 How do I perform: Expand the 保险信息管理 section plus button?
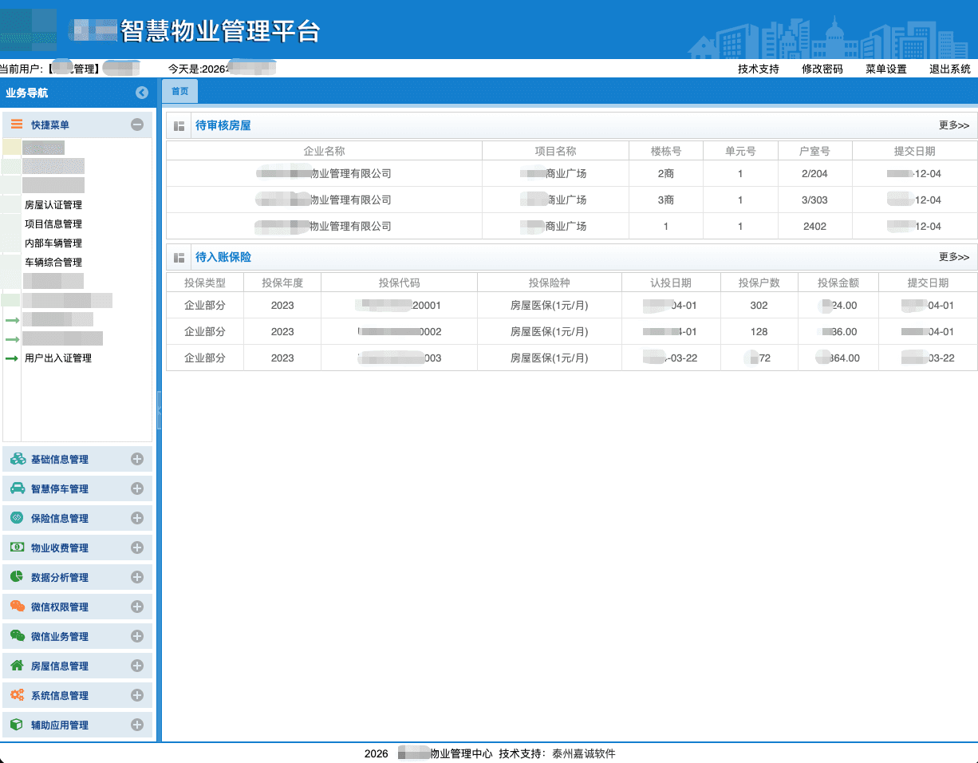coord(137,518)
